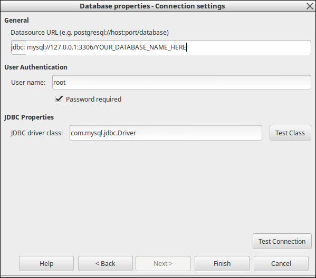The width and height of the screenshot is (316, 278).
Task: Focus the JDBC driver class input field
Action: 166,133
